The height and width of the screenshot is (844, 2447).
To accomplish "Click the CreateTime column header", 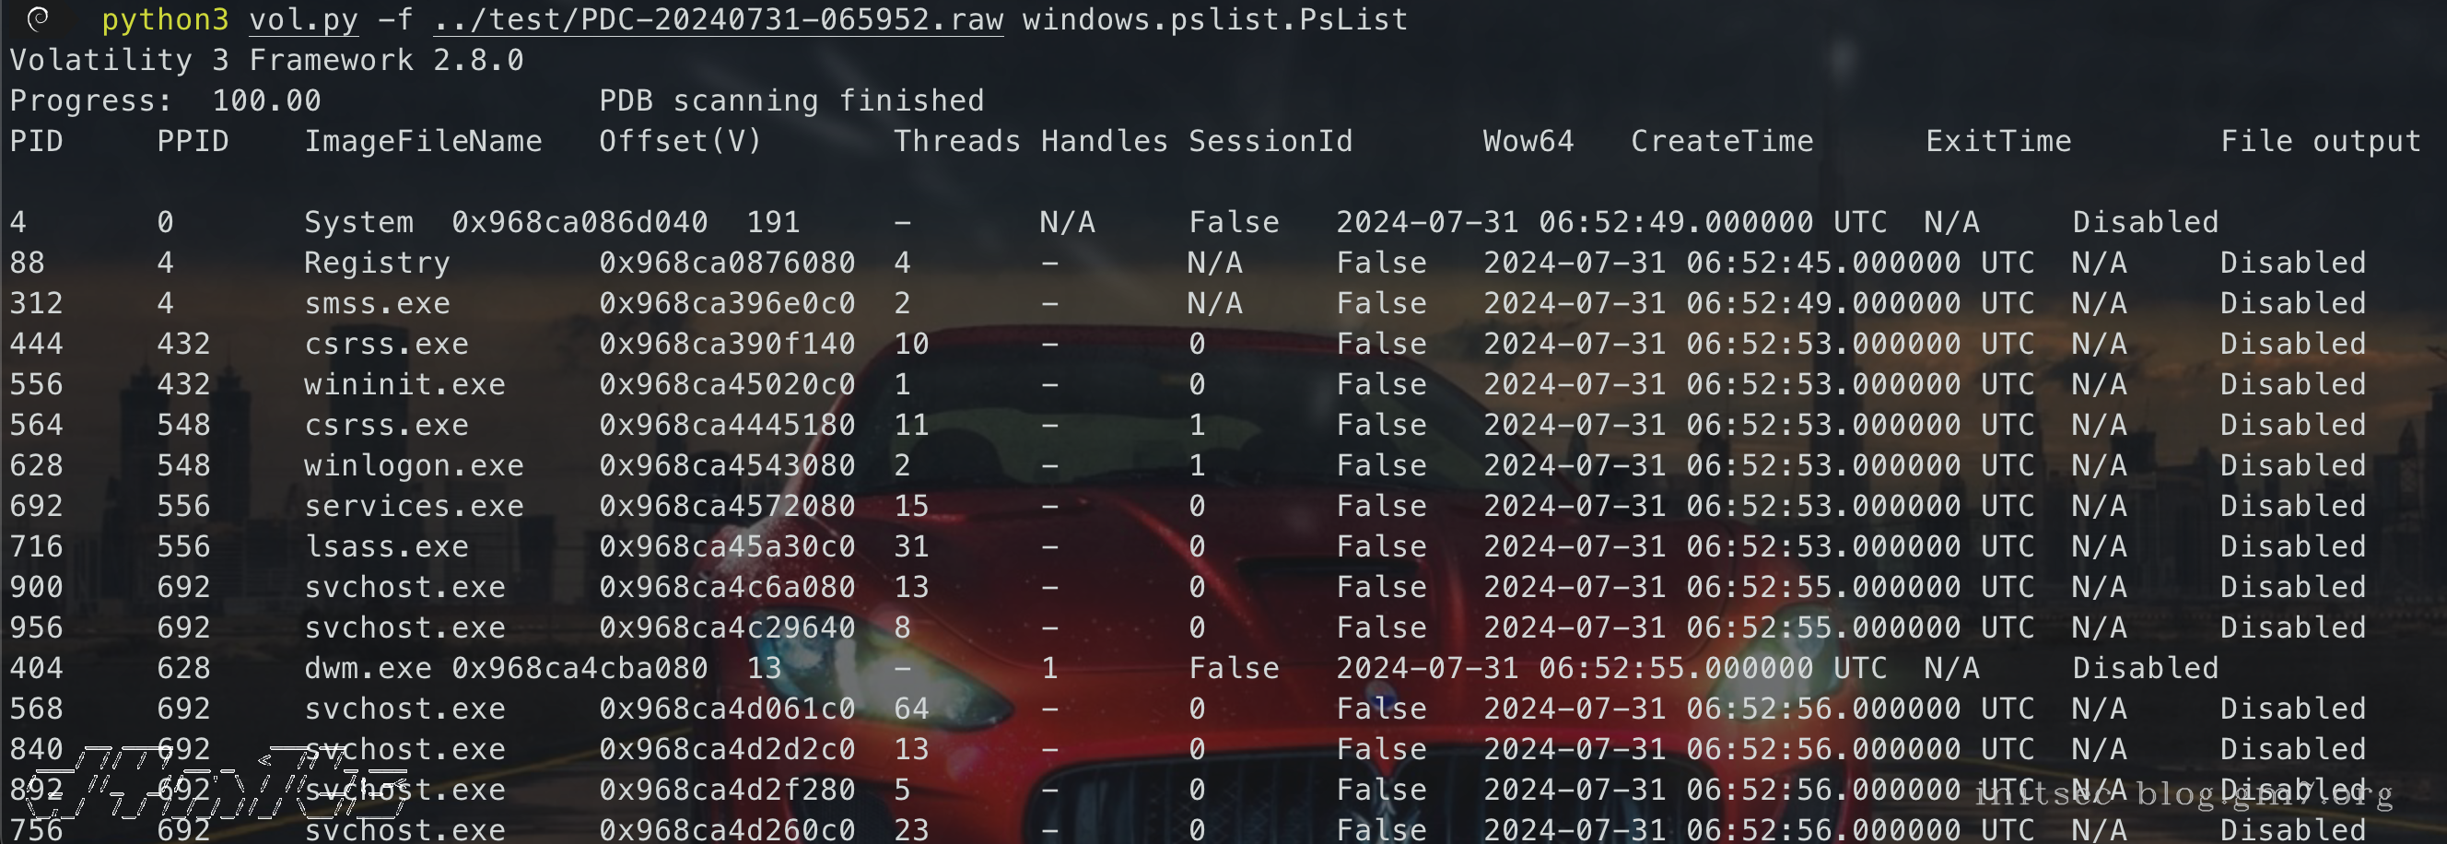I will [x=1721, y=142].
